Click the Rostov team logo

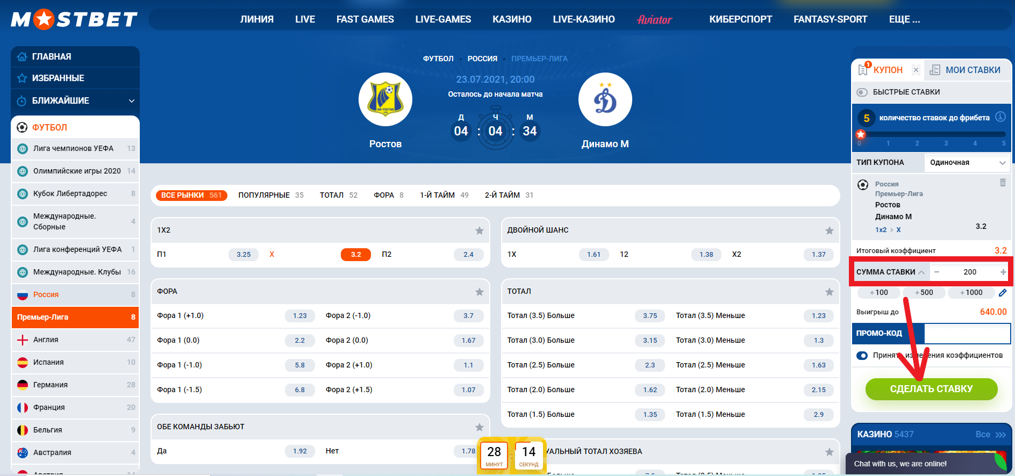point(385,99)
